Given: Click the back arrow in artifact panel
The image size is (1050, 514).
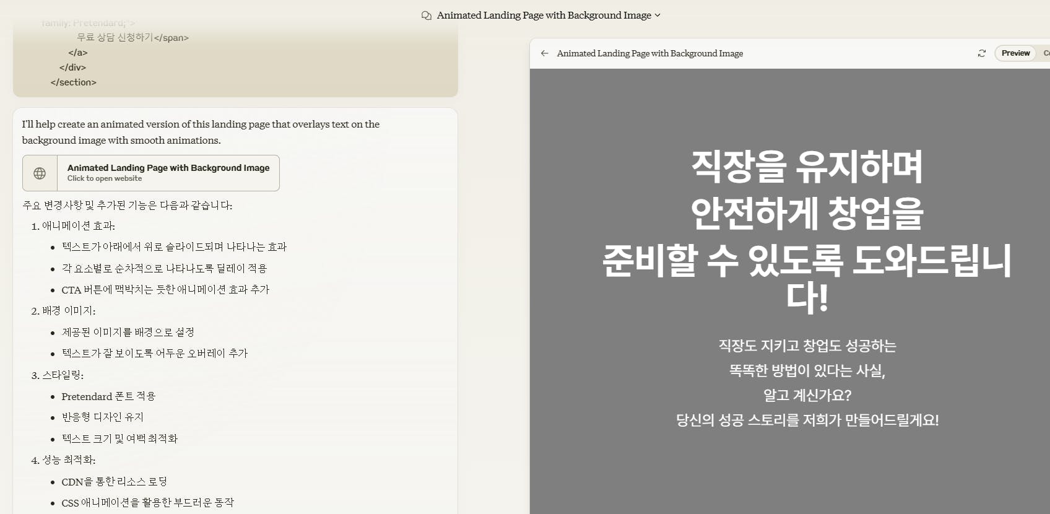Looking at the screenshot, I should tap(545, 53).
